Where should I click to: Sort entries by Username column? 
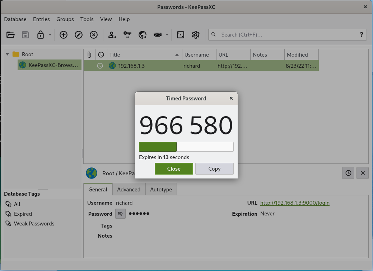(199, 54)
